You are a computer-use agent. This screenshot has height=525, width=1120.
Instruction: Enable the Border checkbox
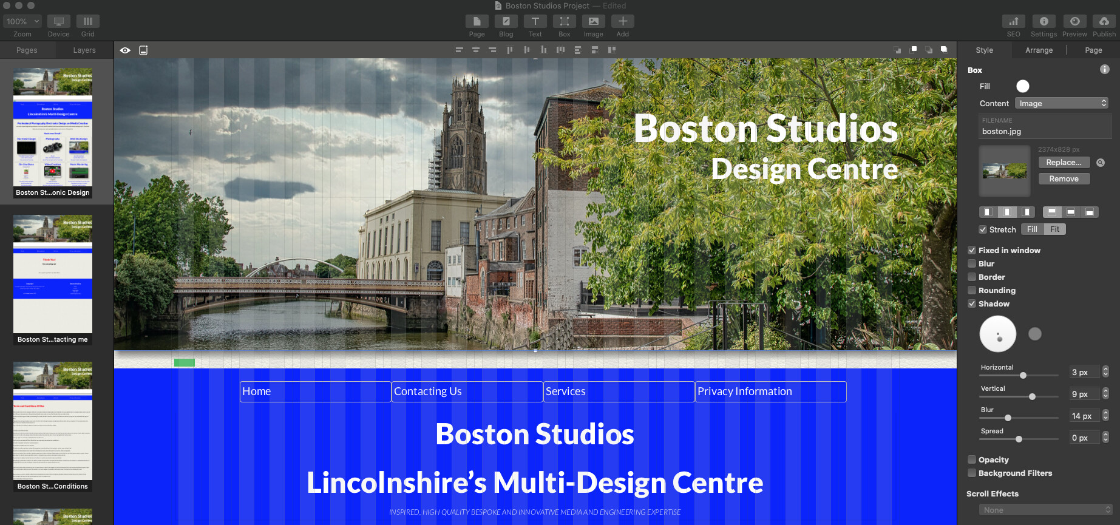(972, 277)
